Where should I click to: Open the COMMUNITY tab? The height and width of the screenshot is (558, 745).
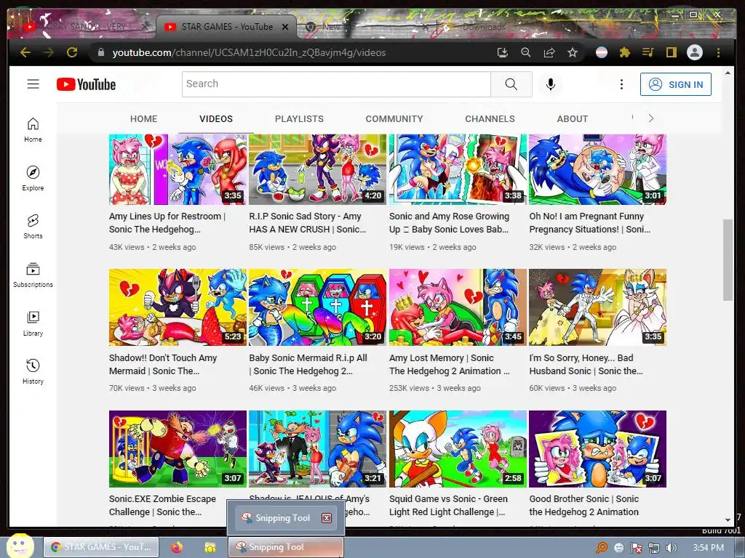(x=394, y=118)
